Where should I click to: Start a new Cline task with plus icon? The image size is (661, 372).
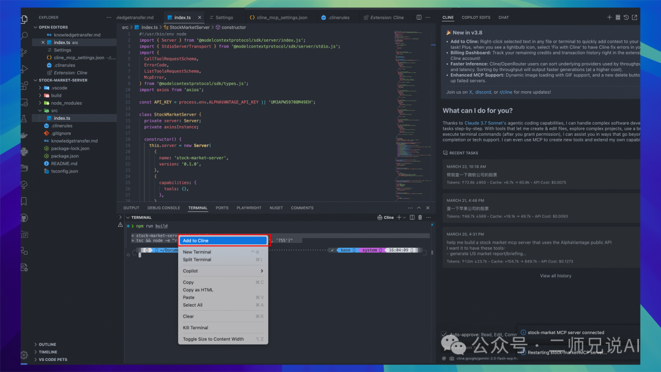(x=609, y=17)
